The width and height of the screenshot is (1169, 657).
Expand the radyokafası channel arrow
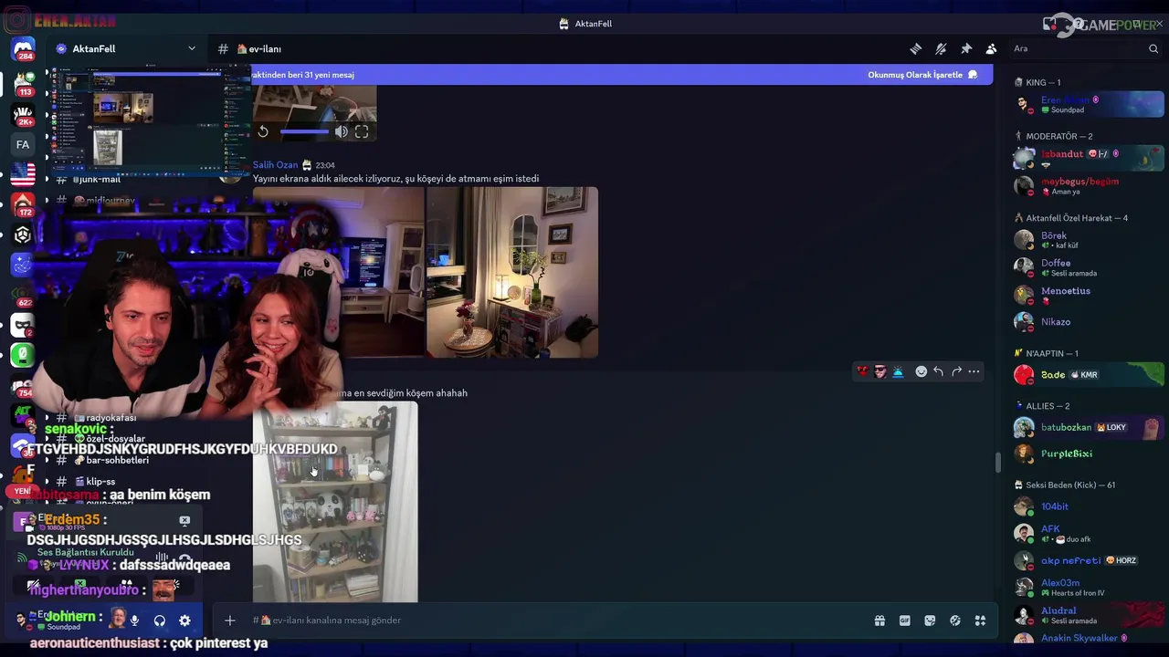[x=46, y=418]
